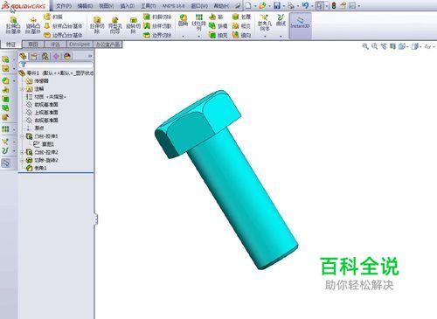Viewport: 437px width, 319px height.
Task: Open the View (视图) menu
Action: click(x=107, y=6)
